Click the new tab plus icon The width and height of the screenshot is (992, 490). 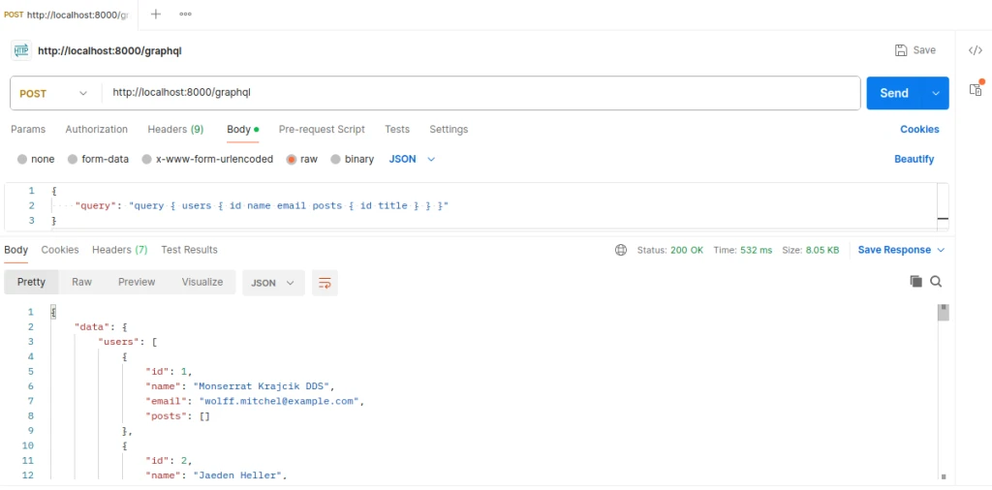click(x=156, y=14)
